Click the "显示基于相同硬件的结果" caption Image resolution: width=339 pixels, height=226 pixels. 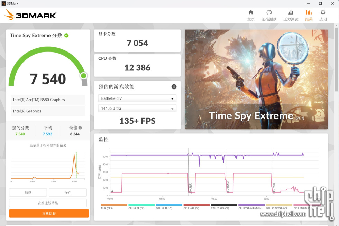click(48, 145)
